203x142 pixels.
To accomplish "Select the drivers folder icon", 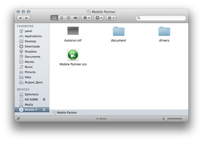I will click(x=164, y=31).
